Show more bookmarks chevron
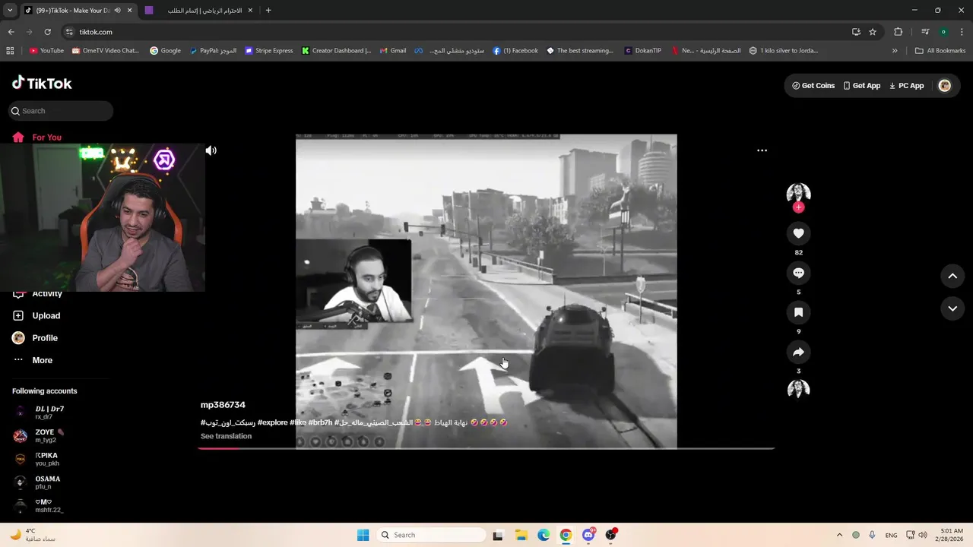This screenshot has width=973, height=547. pos(895,51)
